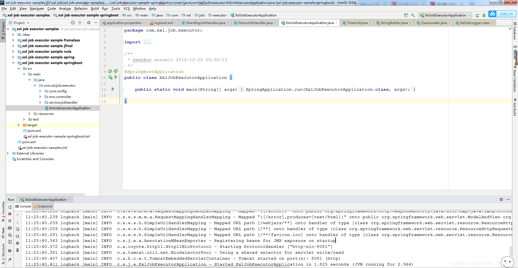Stop the running application

[10, 214]
